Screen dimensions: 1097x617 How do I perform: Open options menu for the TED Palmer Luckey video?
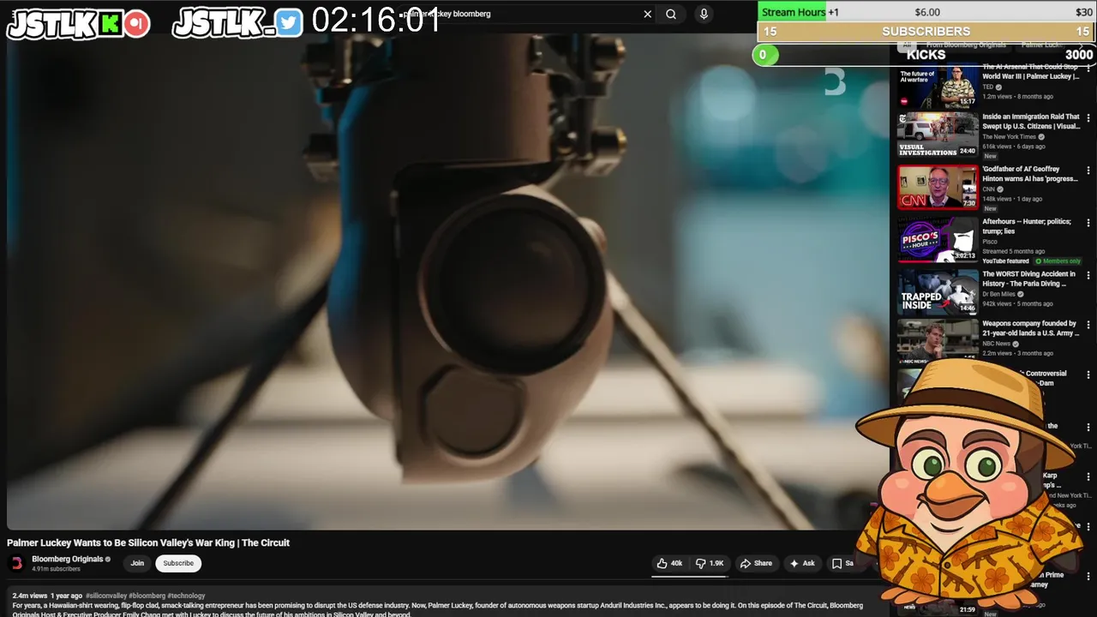point(1088,68)
